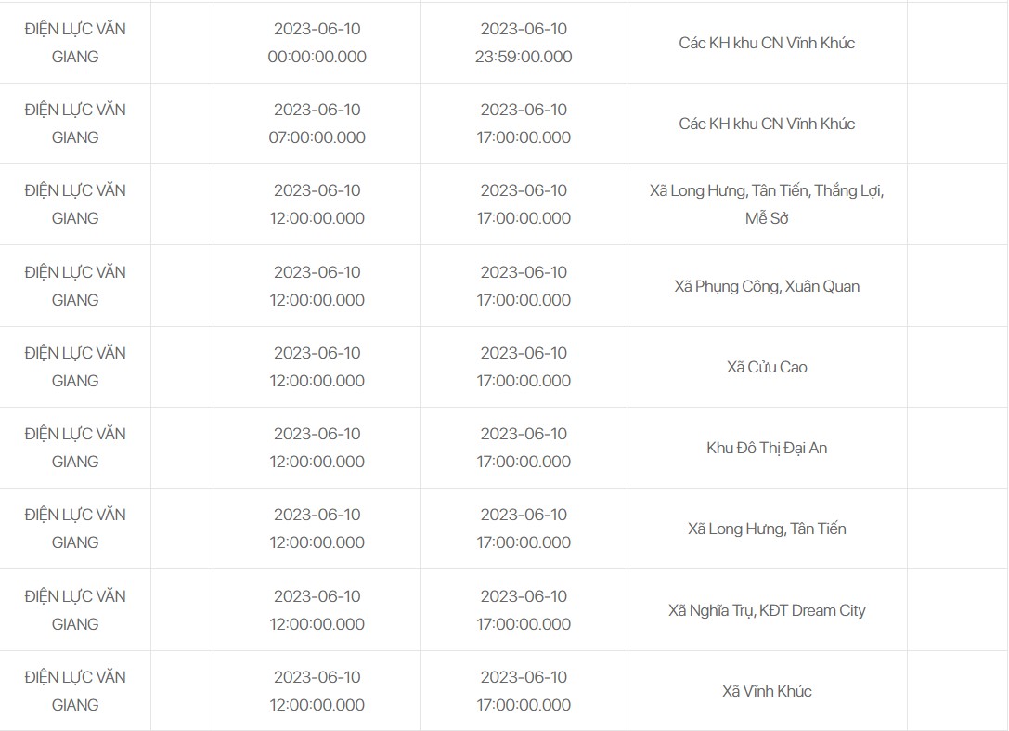Click the 'Xã Phụng Công, Xuân Quan' cell

pyautogui.click(x=767, y=286)
